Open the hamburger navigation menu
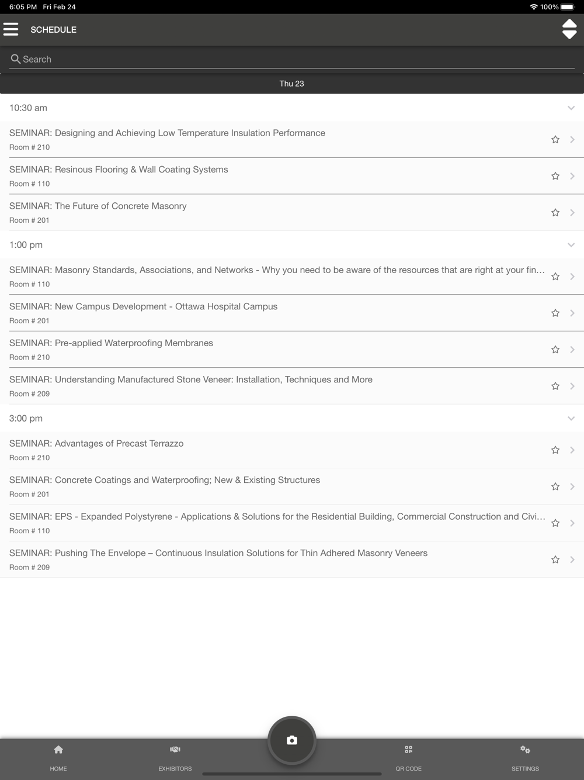 pyautogui.click(x=11, y=29)
